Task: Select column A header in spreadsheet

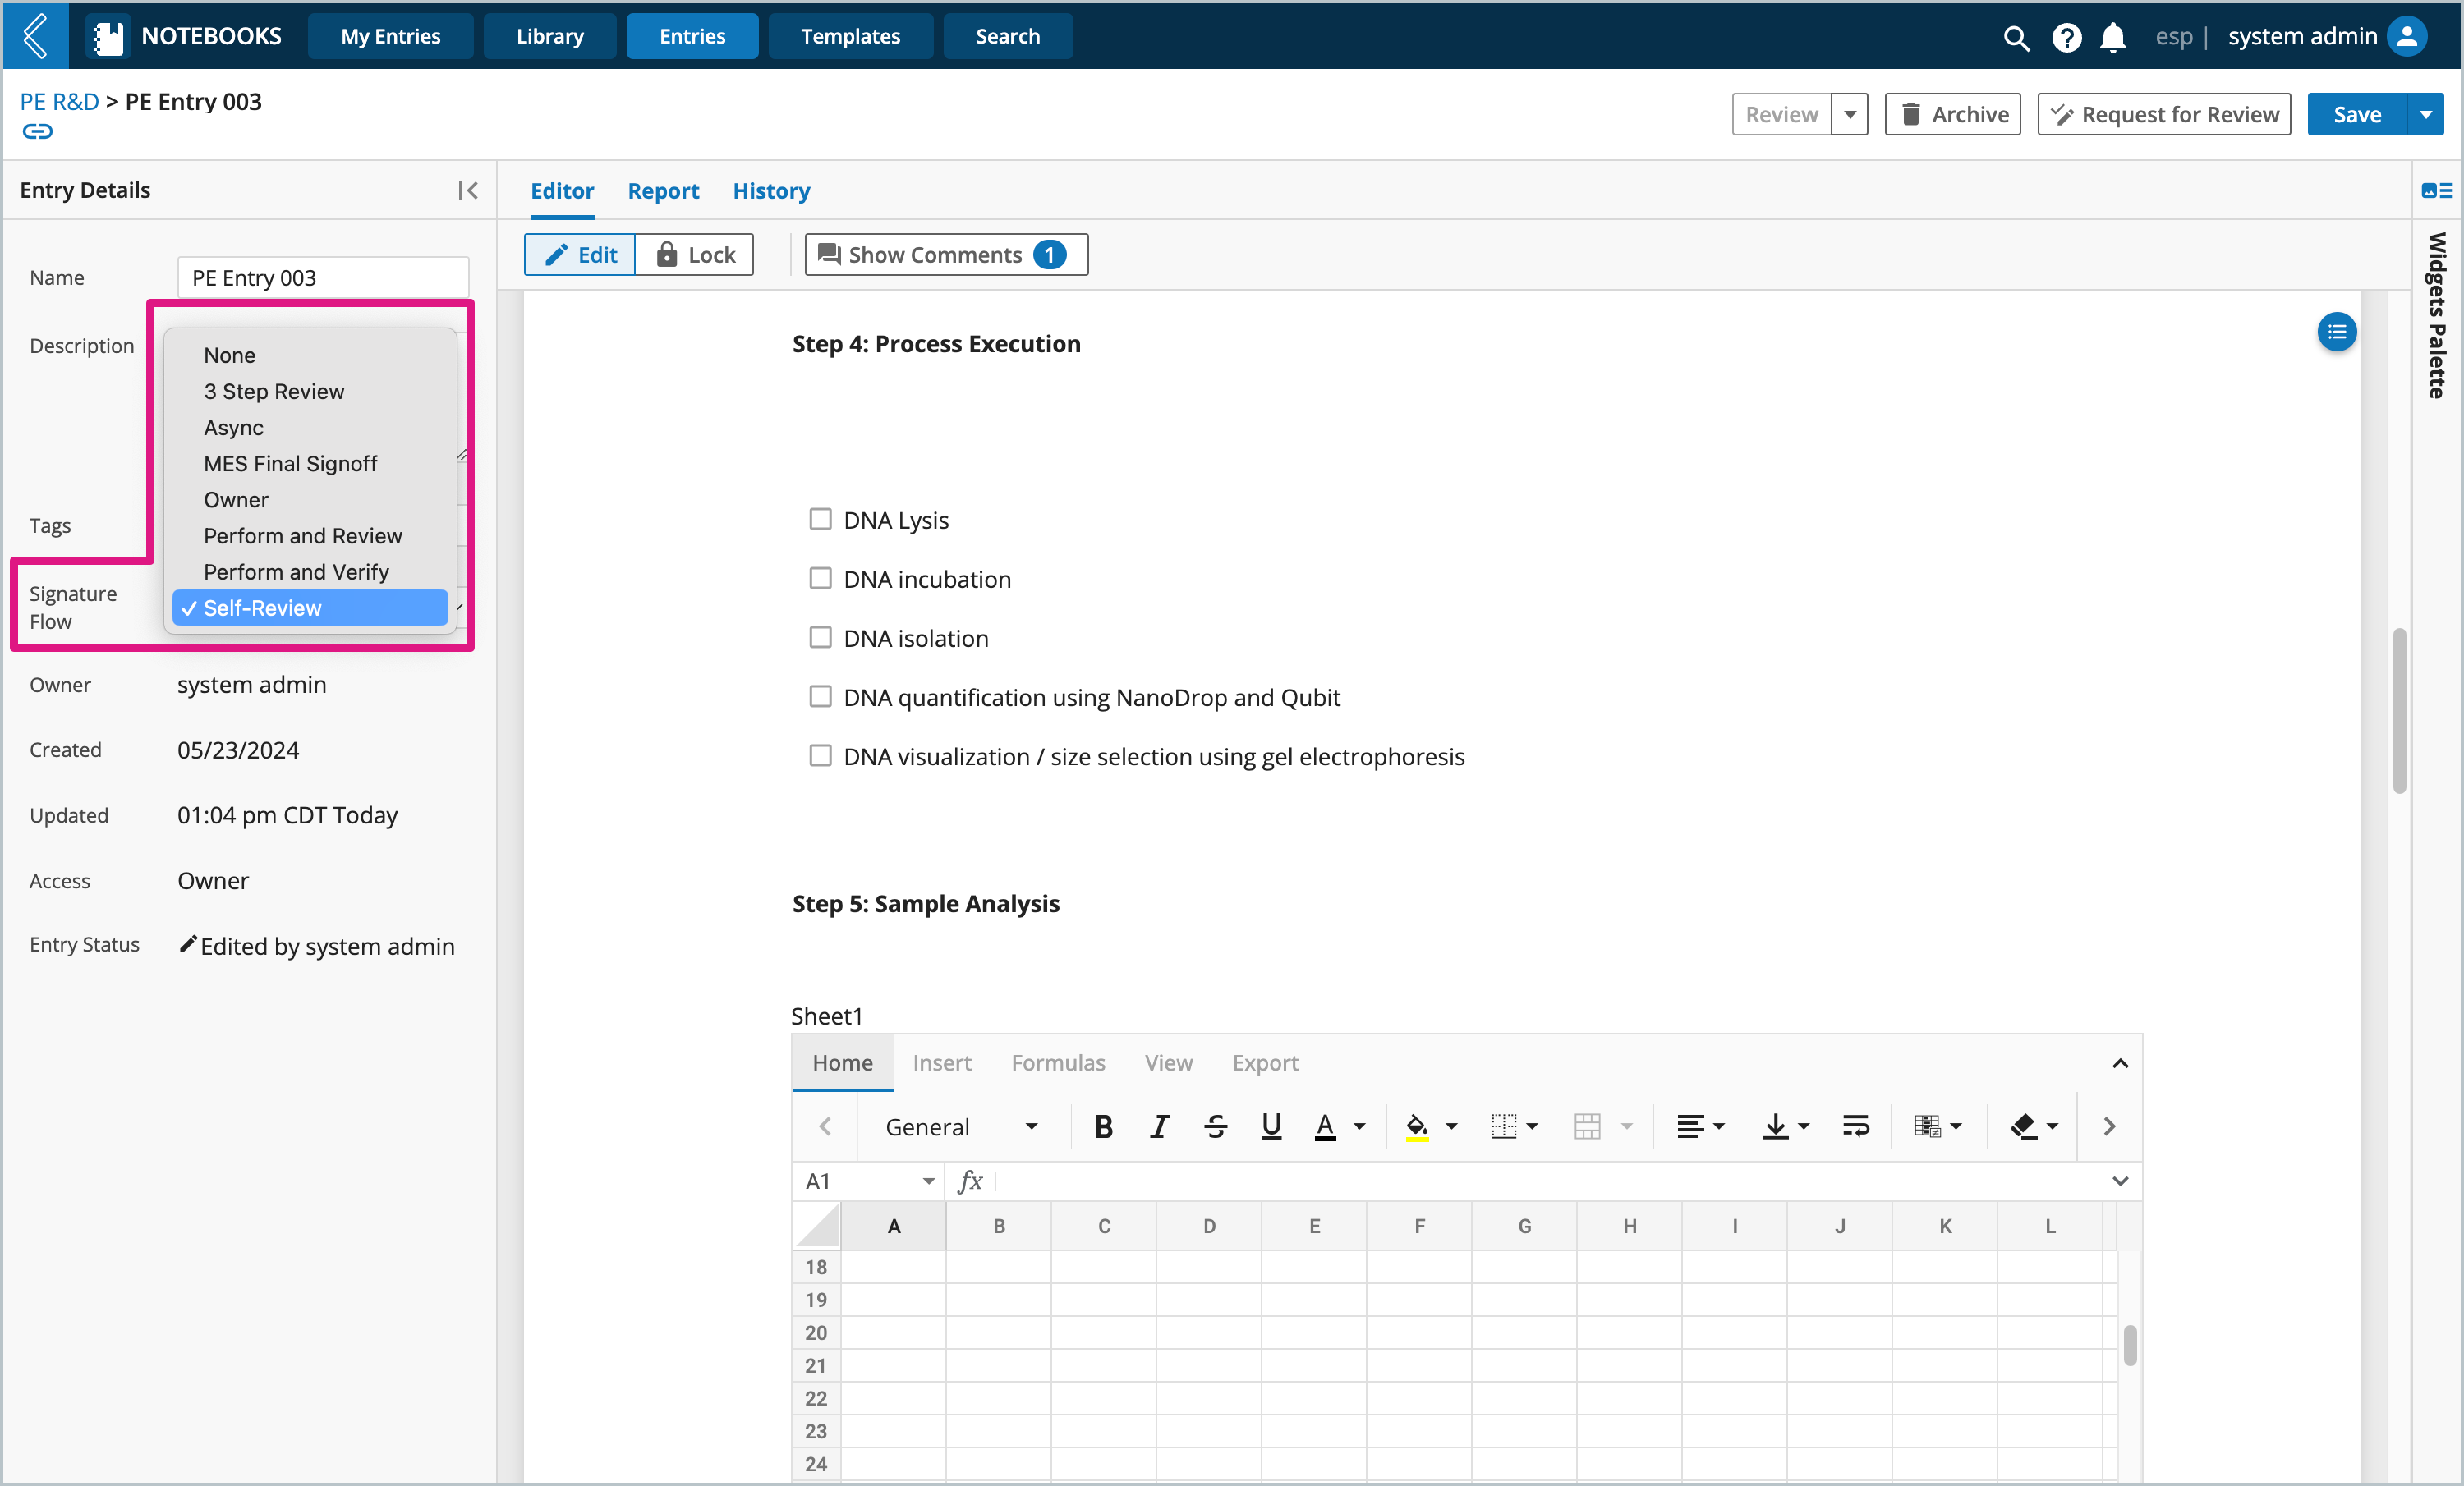Action: (x=893, y=1227)
